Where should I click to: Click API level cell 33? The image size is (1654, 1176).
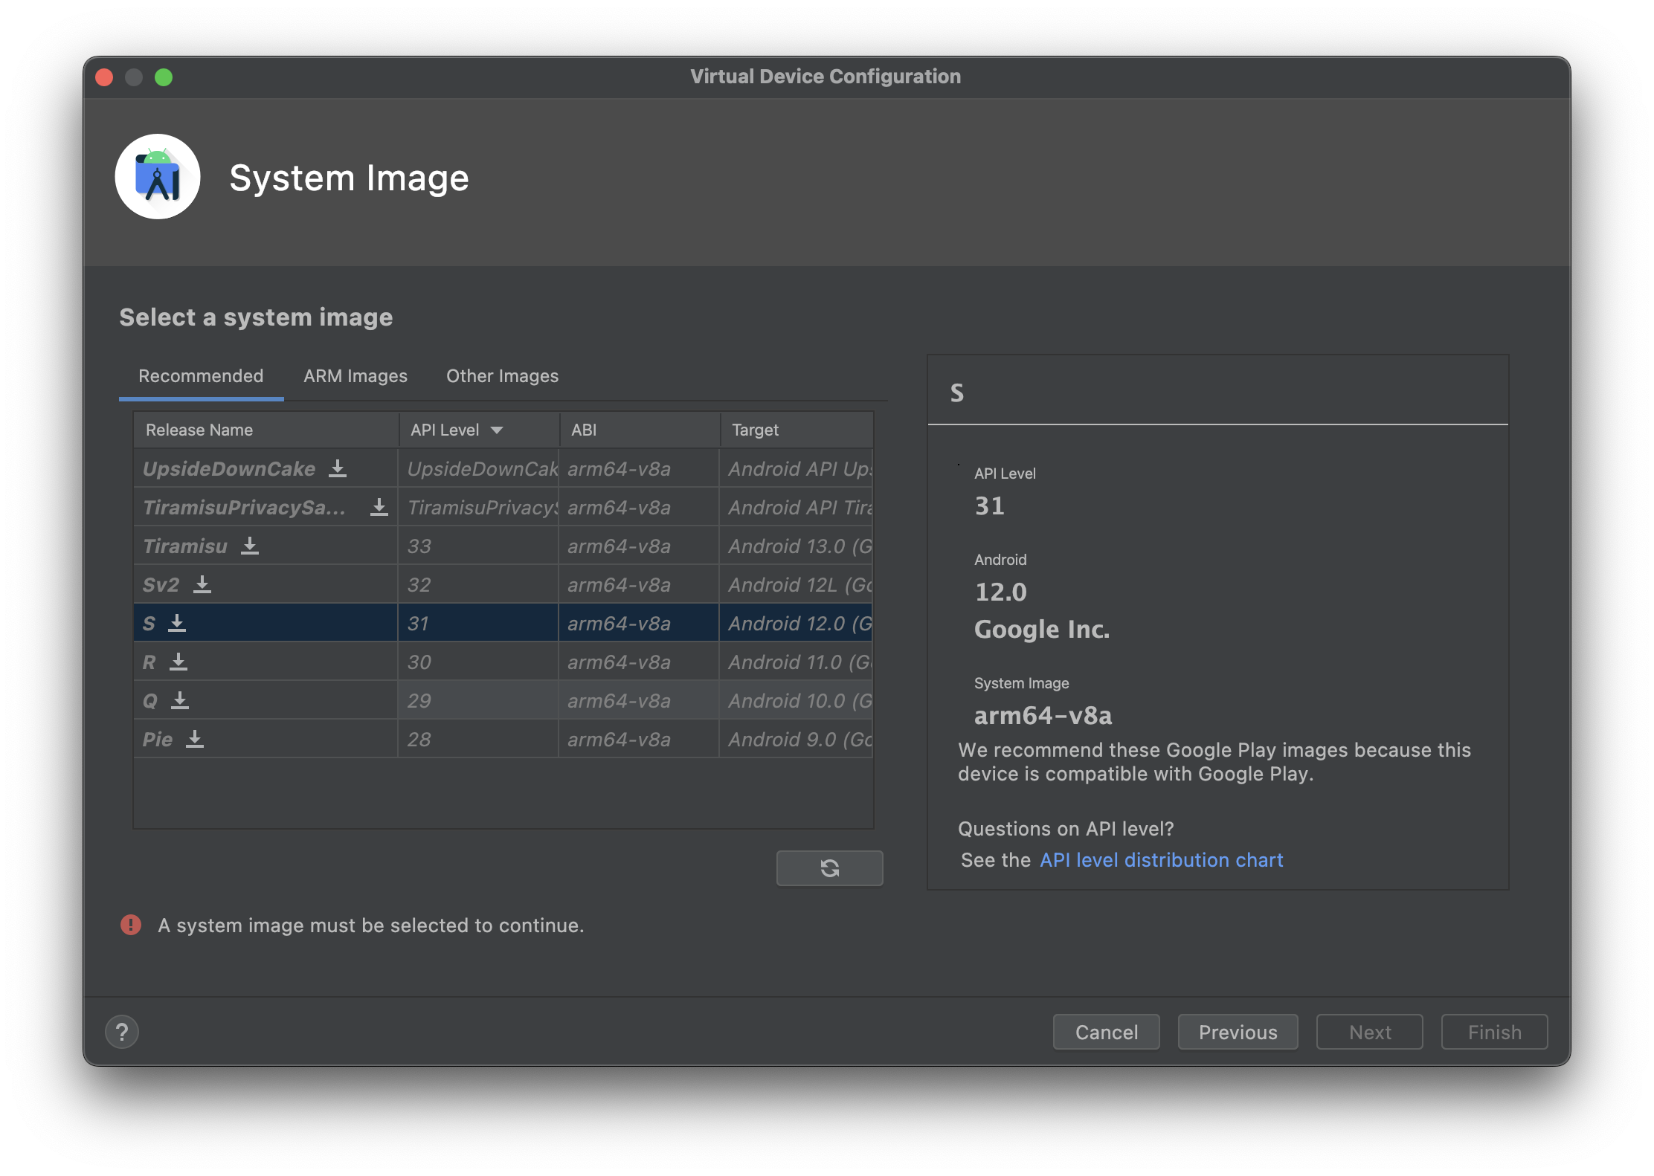[478, 546]
